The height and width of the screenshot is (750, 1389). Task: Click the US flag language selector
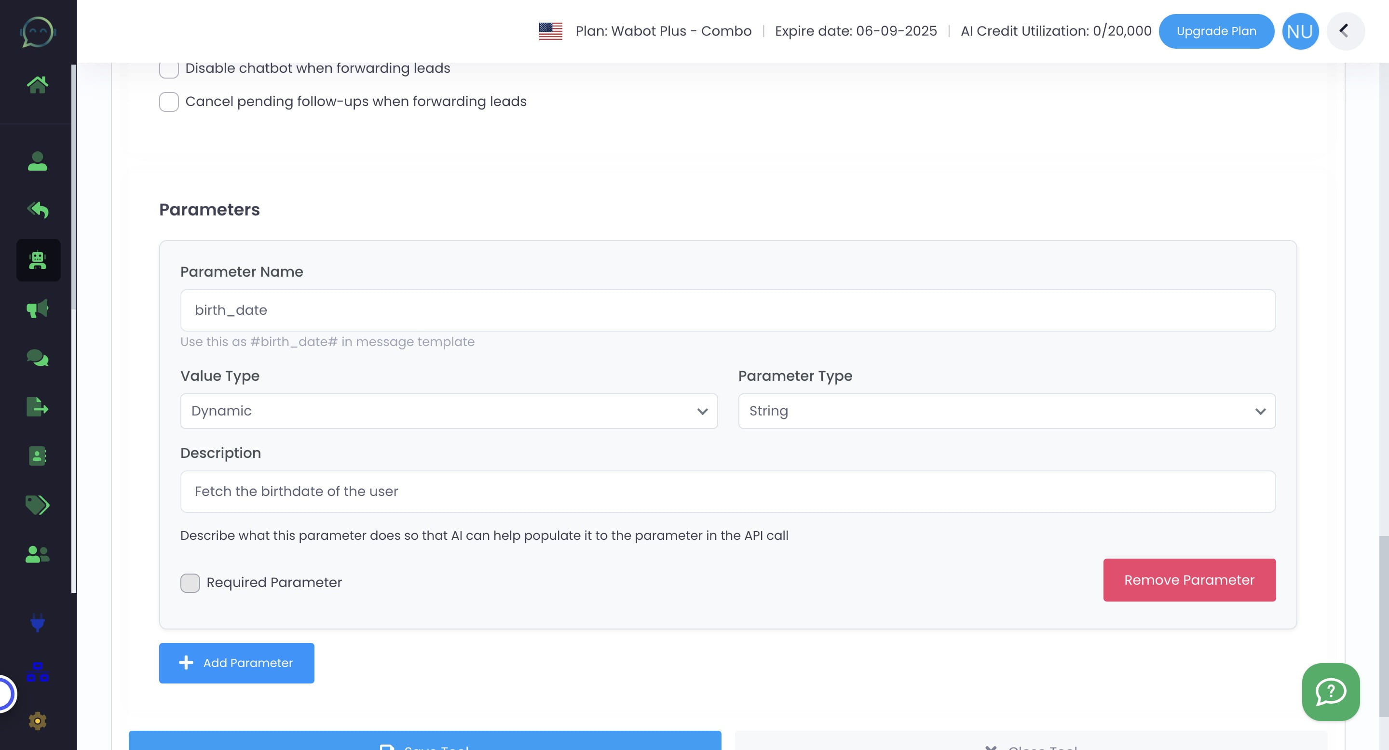[550, 31]
